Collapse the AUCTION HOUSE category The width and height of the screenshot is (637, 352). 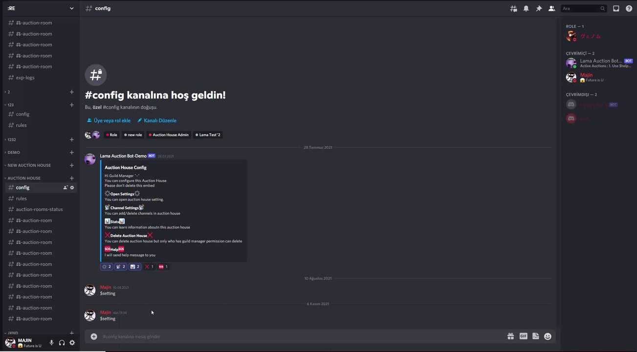[x=23, y=178]
